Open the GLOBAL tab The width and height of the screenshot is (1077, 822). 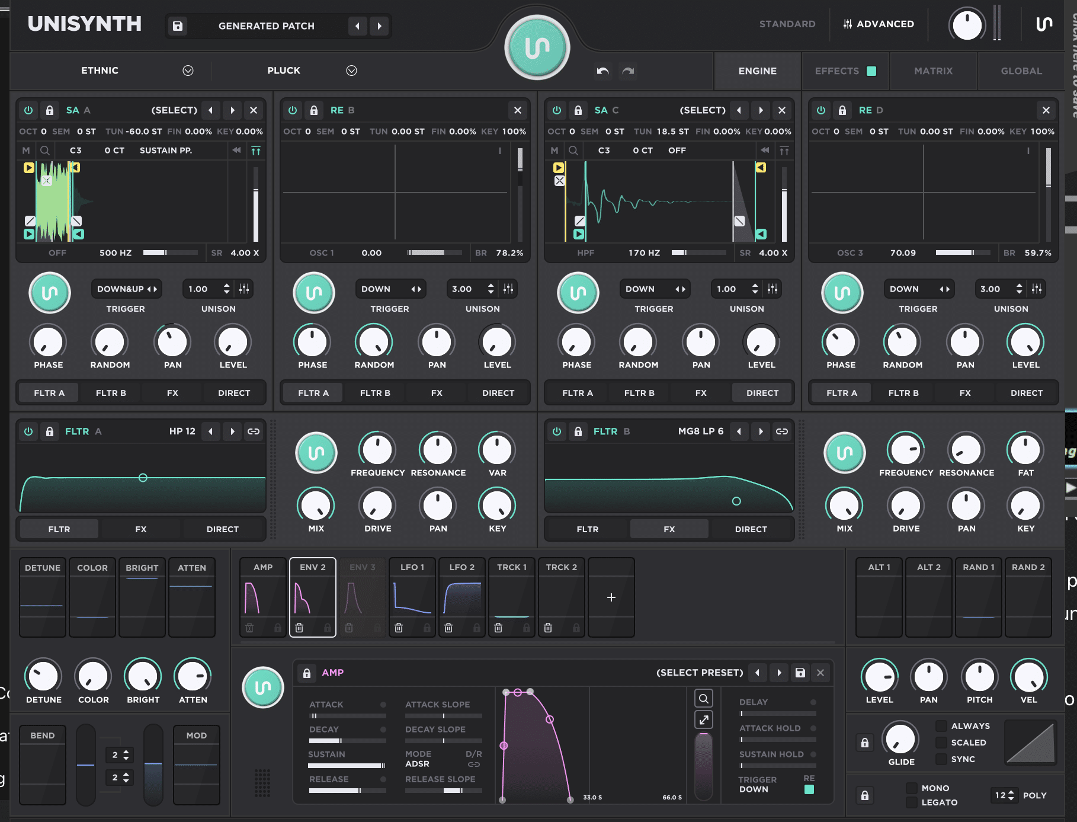tap(1021, 71)
